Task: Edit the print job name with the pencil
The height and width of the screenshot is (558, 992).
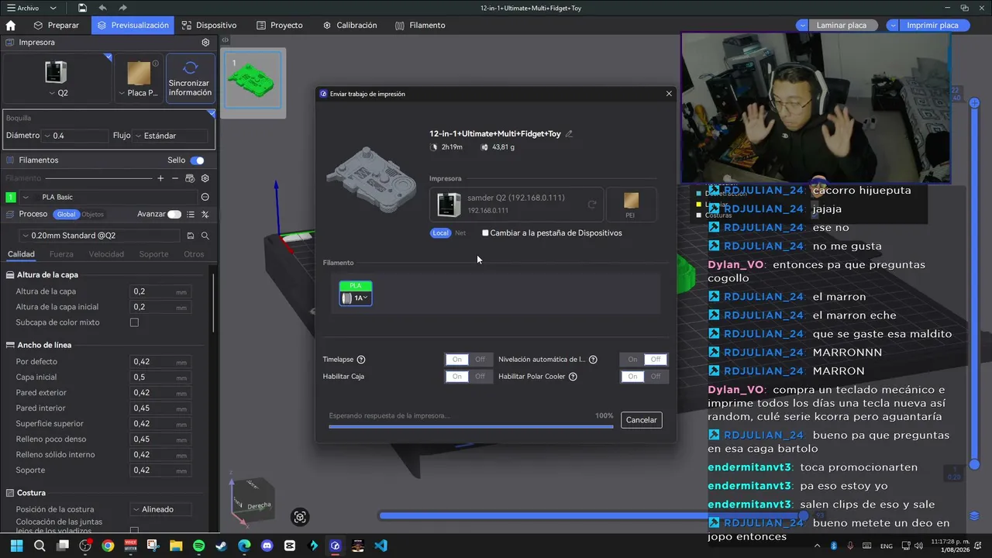Action: [569, 134]
